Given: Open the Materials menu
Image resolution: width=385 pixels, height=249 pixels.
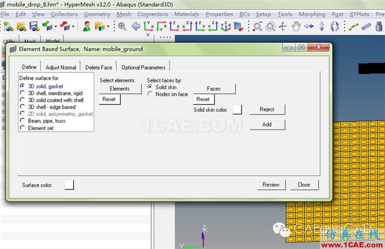Looking at the screenshot, I should pos(187,14).
